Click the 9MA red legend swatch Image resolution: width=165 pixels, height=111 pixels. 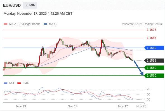[x=19, y=83]
